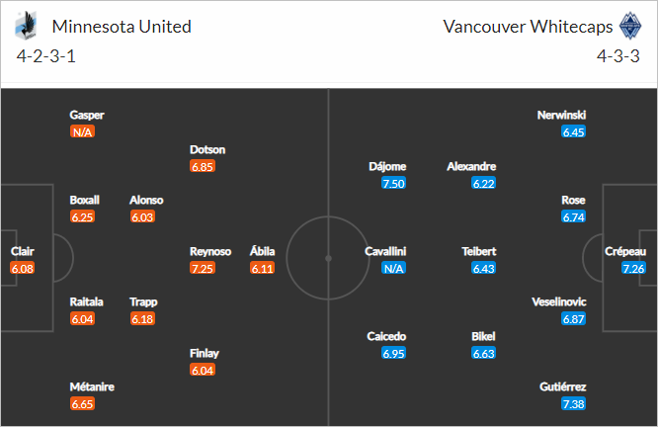Image resolution: width=658 pixels, height=427 pixels.
Task: Click Caicedo's 6.95 rating badge
Action: (393, 353)
